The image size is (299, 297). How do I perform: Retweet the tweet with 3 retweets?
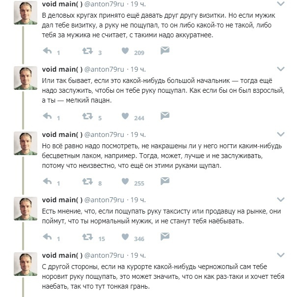coord(86,52)
